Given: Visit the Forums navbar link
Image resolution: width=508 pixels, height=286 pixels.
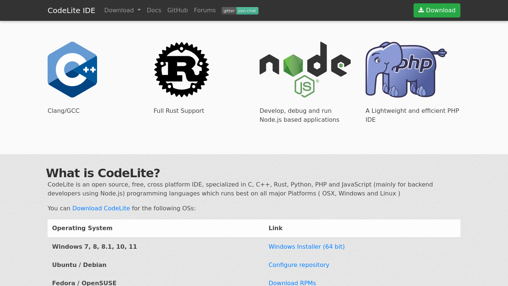Looking at the screenshot, I should pos(205,10).
